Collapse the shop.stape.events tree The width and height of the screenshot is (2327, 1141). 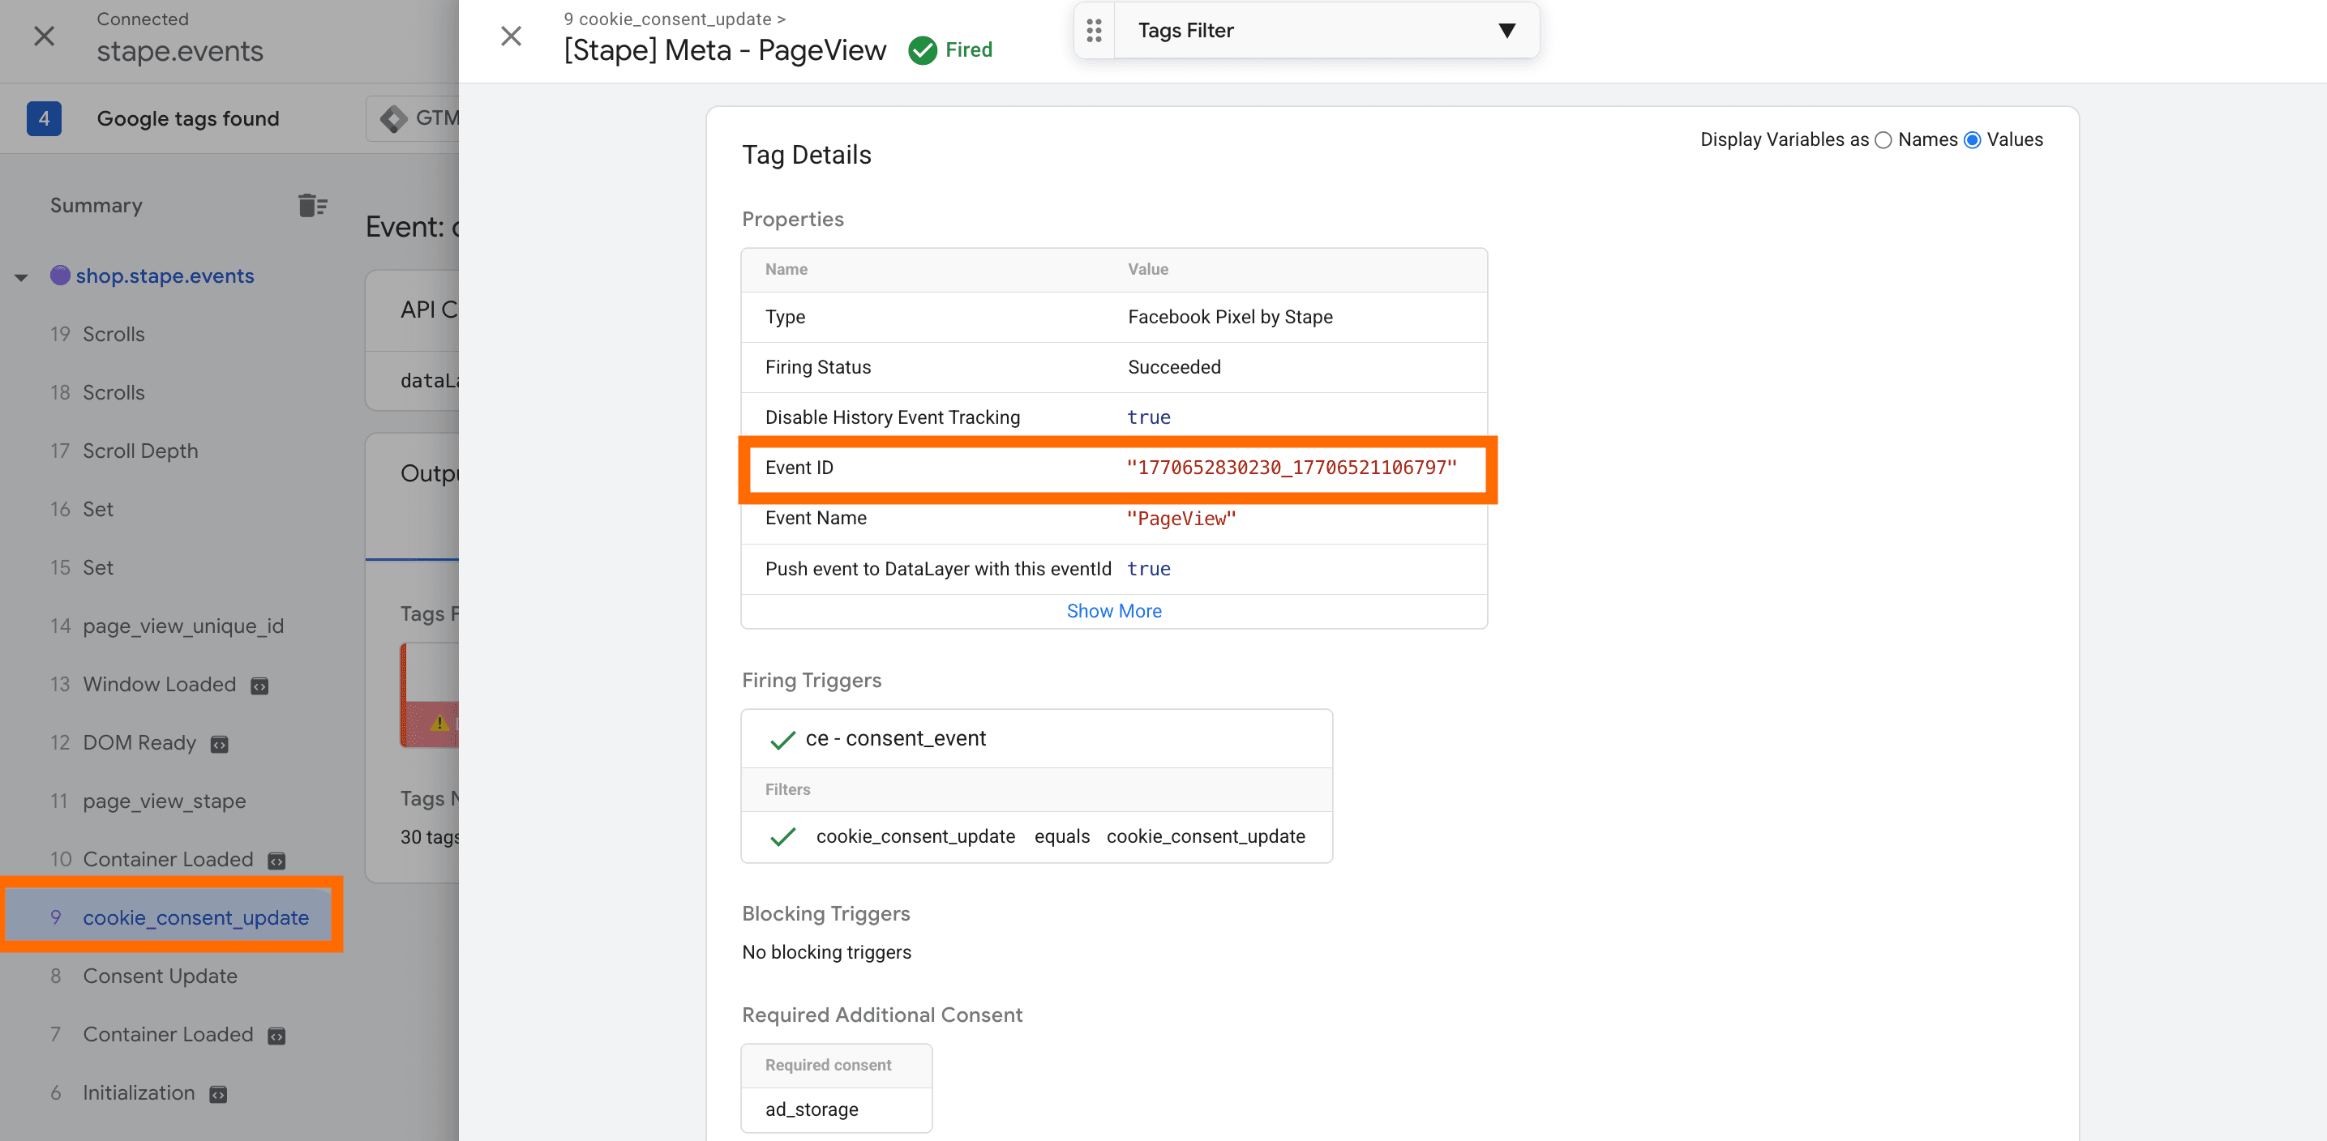[x=21, y=276]
